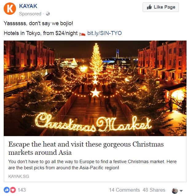Open the KAYAK orange logo avatar
The image size is (189, 196).
10,9
